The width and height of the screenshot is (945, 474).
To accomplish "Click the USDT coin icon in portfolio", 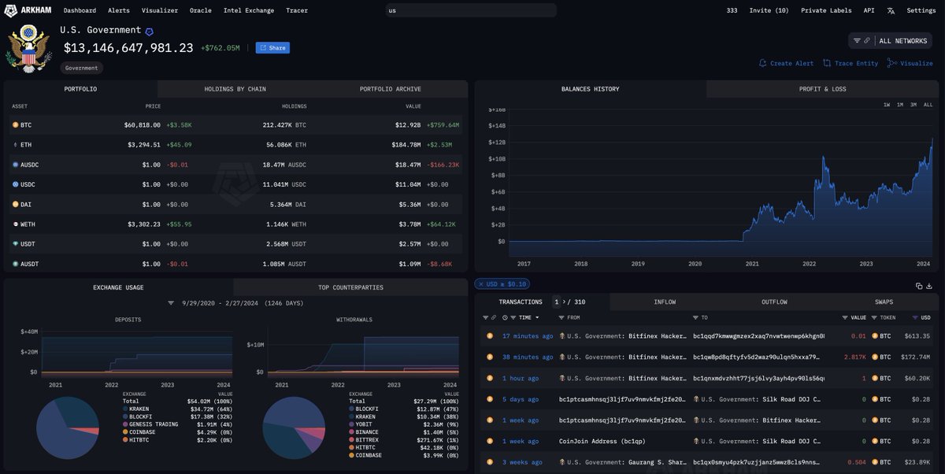I will tap(15, 244).
